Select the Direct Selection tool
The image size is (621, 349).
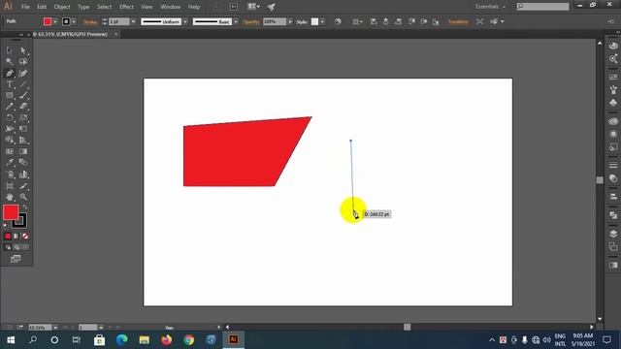coord(23,50)
